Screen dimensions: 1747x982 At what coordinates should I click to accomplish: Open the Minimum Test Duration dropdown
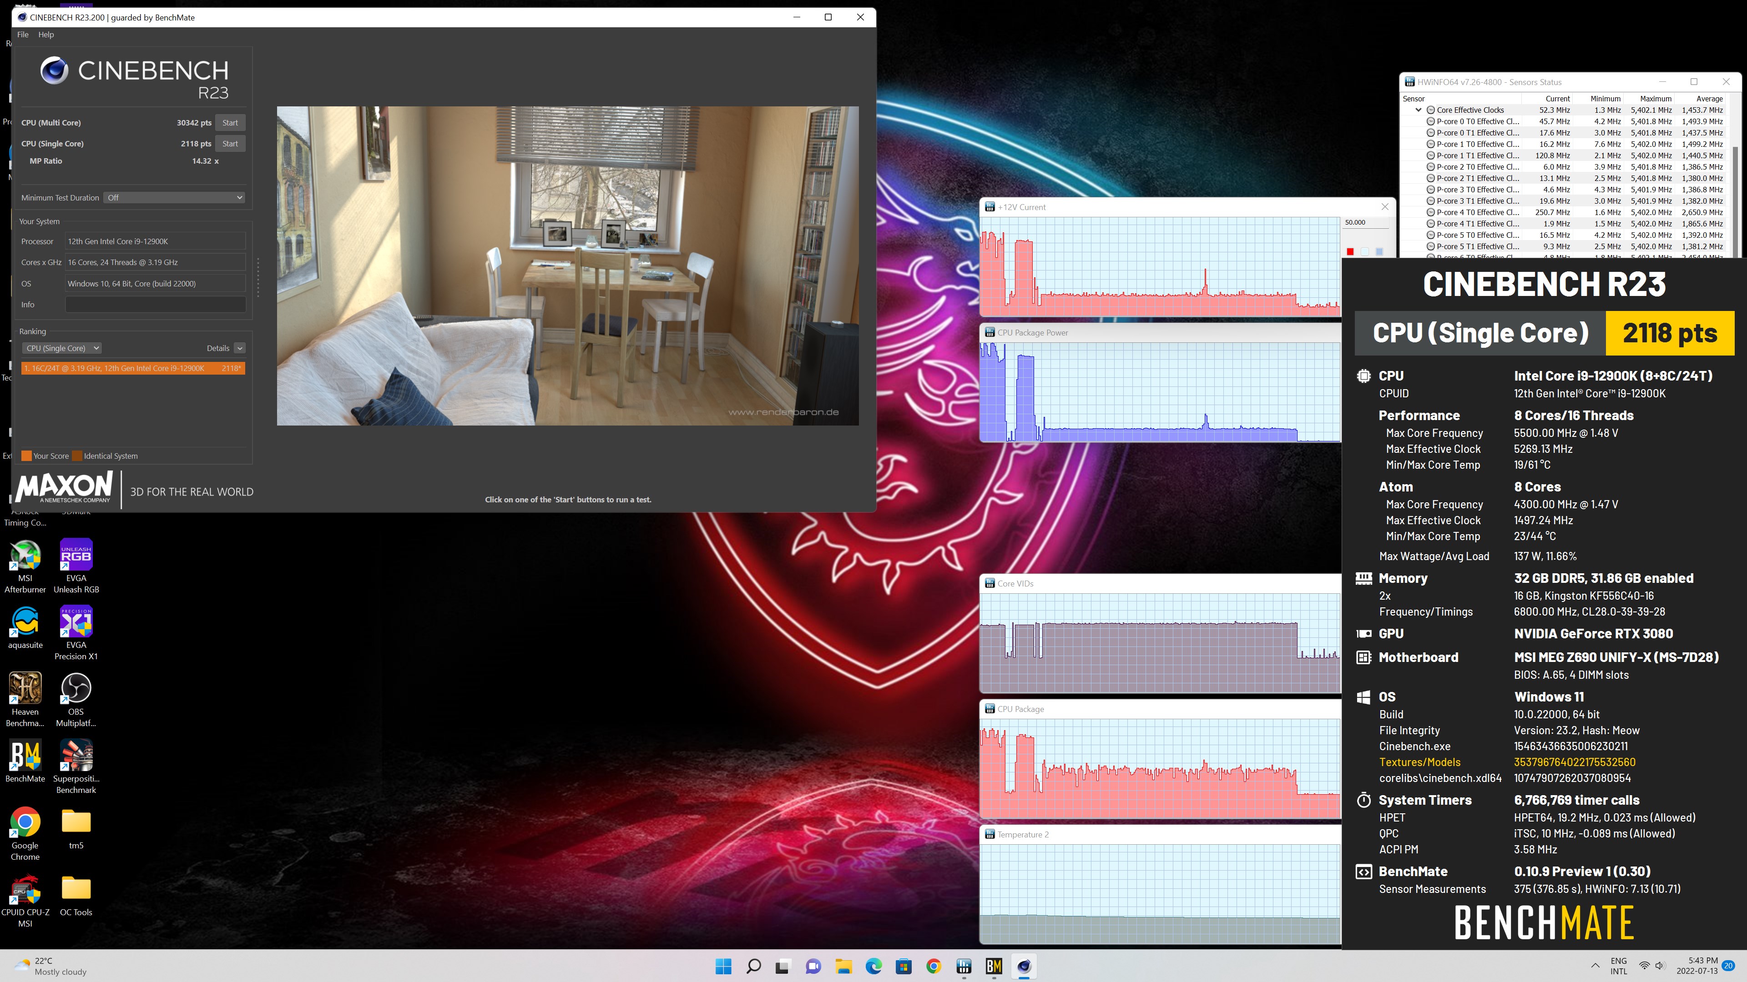tap(174, 198)
